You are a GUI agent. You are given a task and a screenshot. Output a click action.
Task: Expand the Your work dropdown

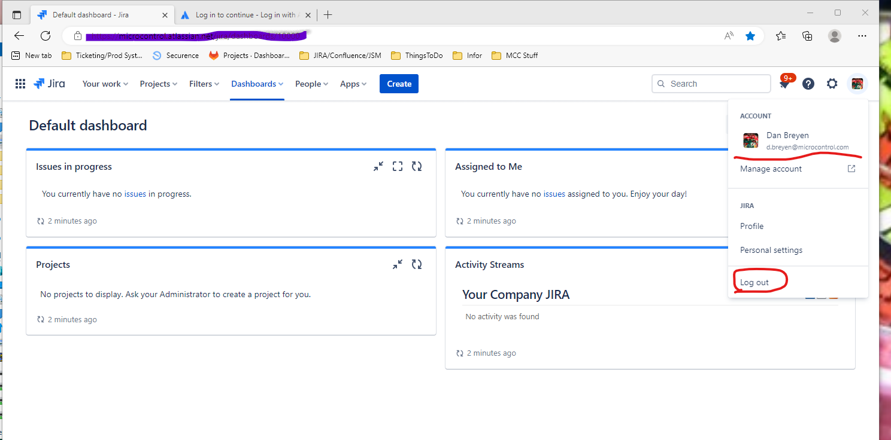pos(105,84)
